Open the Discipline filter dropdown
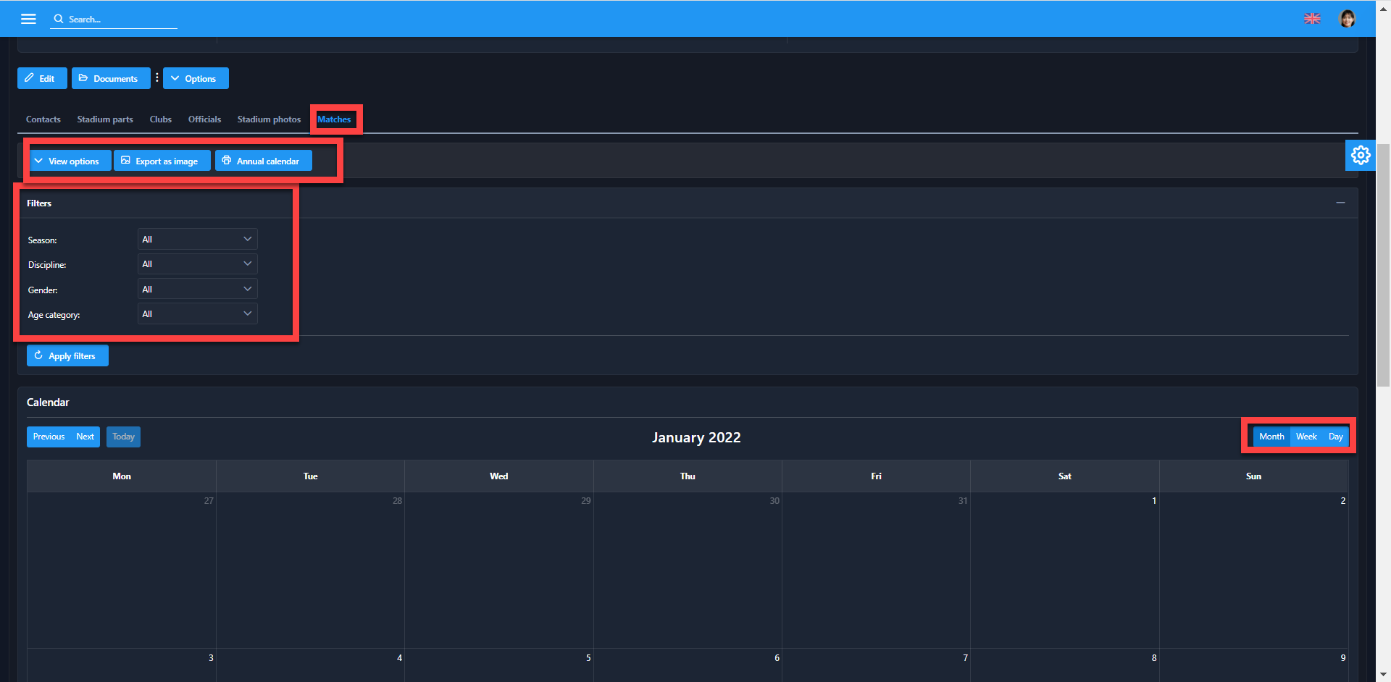Screen dimensions: 1391x682 [x=197, y=264]
